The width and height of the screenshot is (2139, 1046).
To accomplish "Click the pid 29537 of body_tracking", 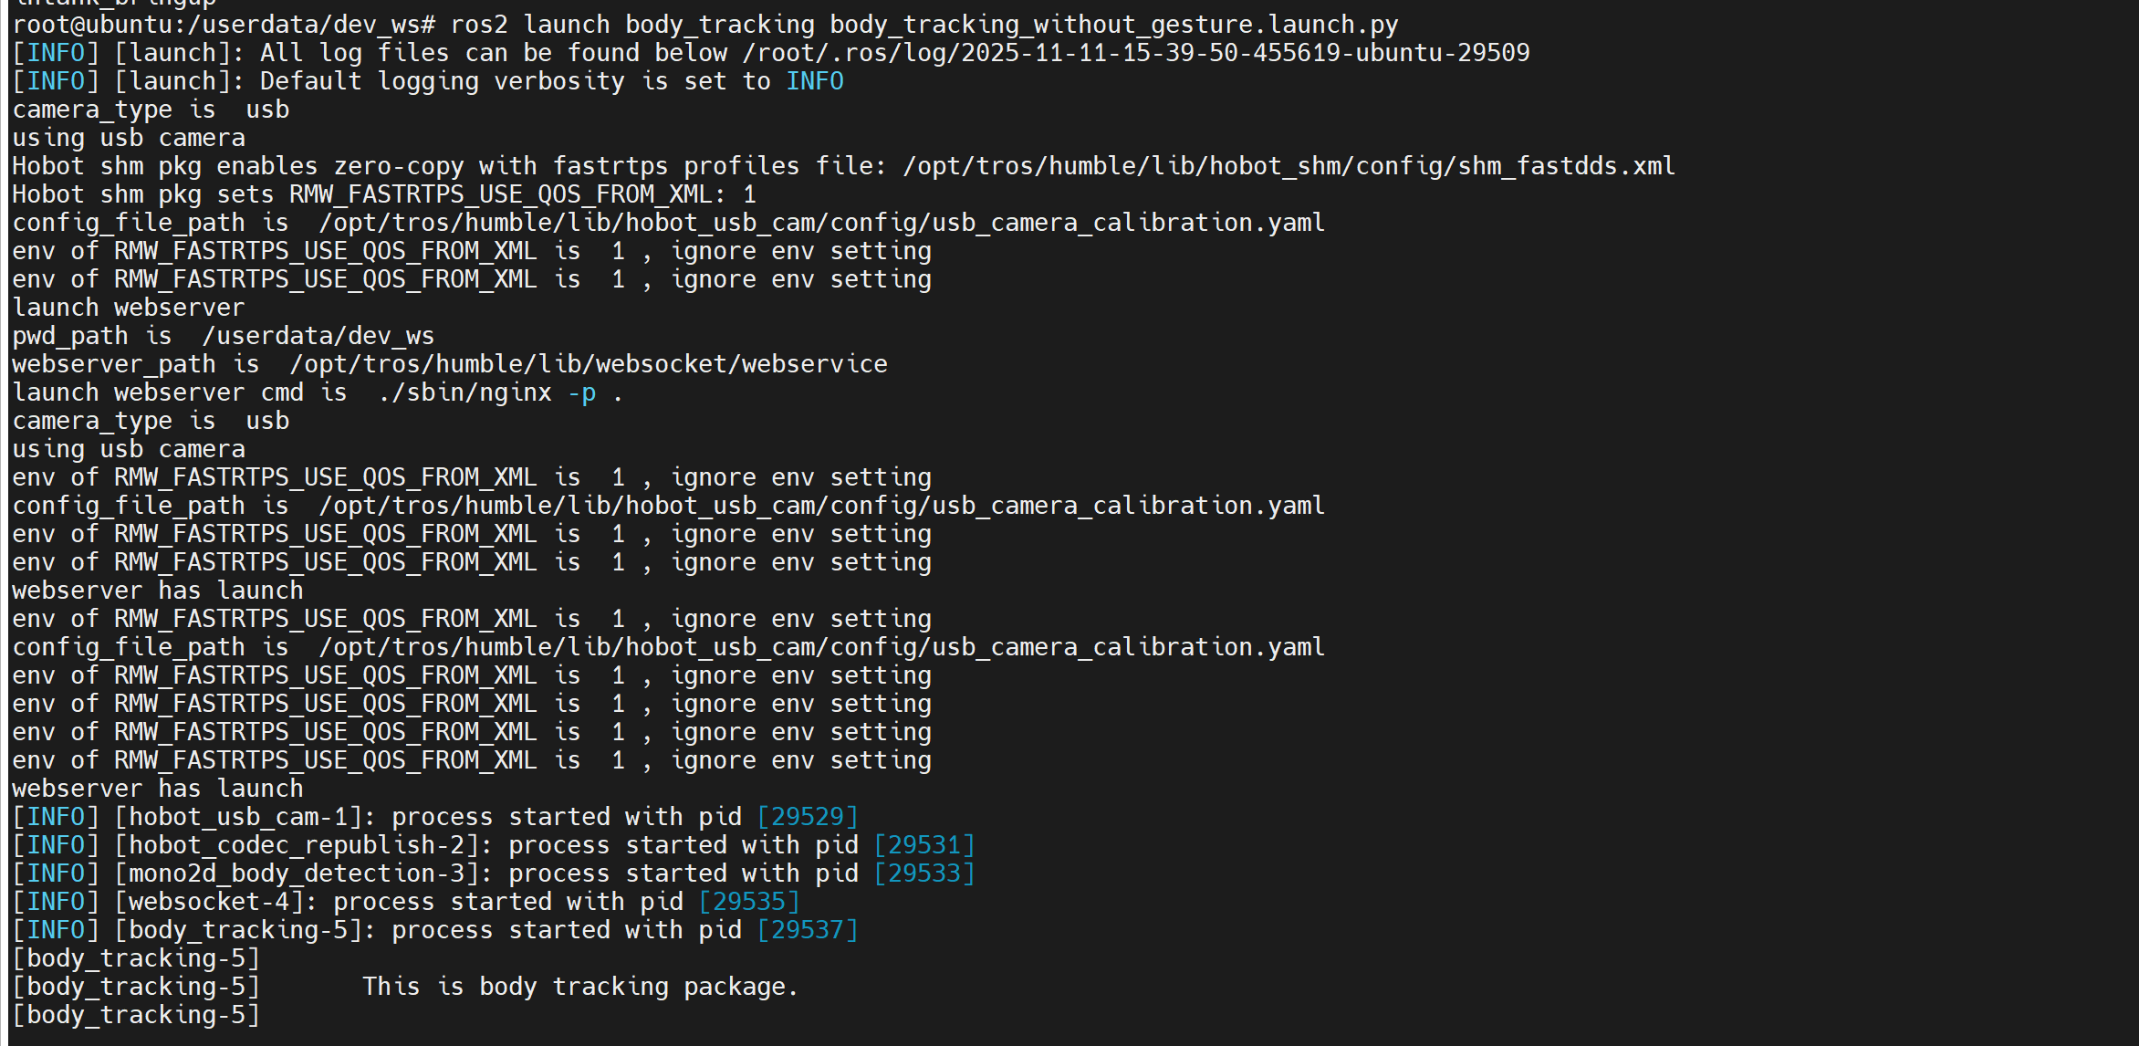I will point(808,930).
